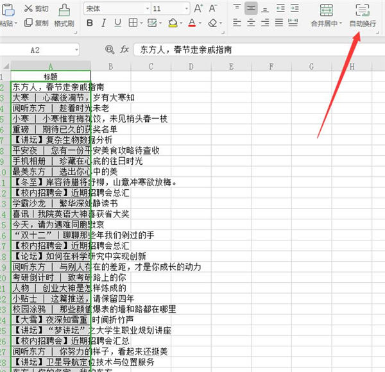385x372 pixels.
Task: Select the Format Painter (格式刷) tool
Action: [64, 15]
